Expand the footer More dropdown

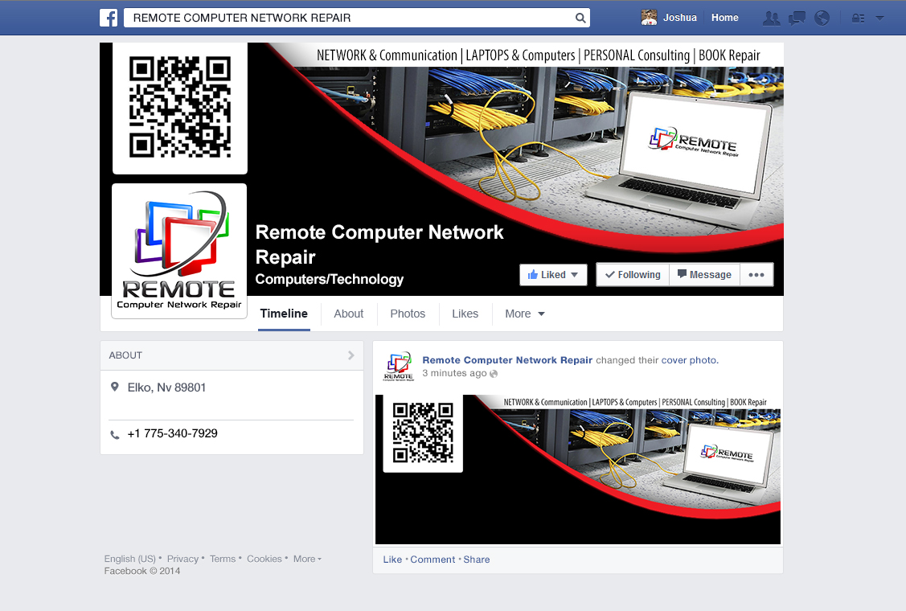(x=307, y=559)
